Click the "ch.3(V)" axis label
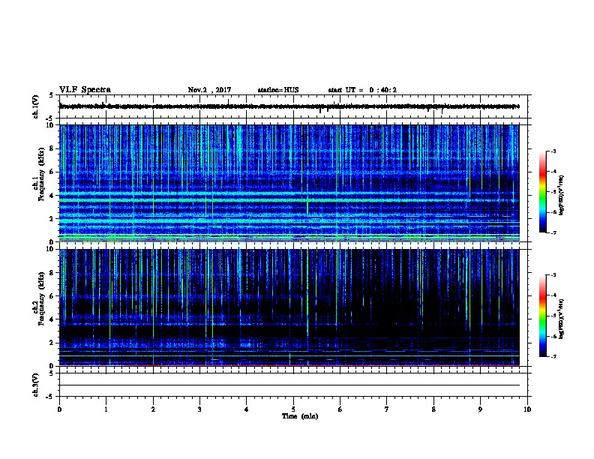Image resolution: width=594 pixels, height=459 pixels. coord(36,385)
